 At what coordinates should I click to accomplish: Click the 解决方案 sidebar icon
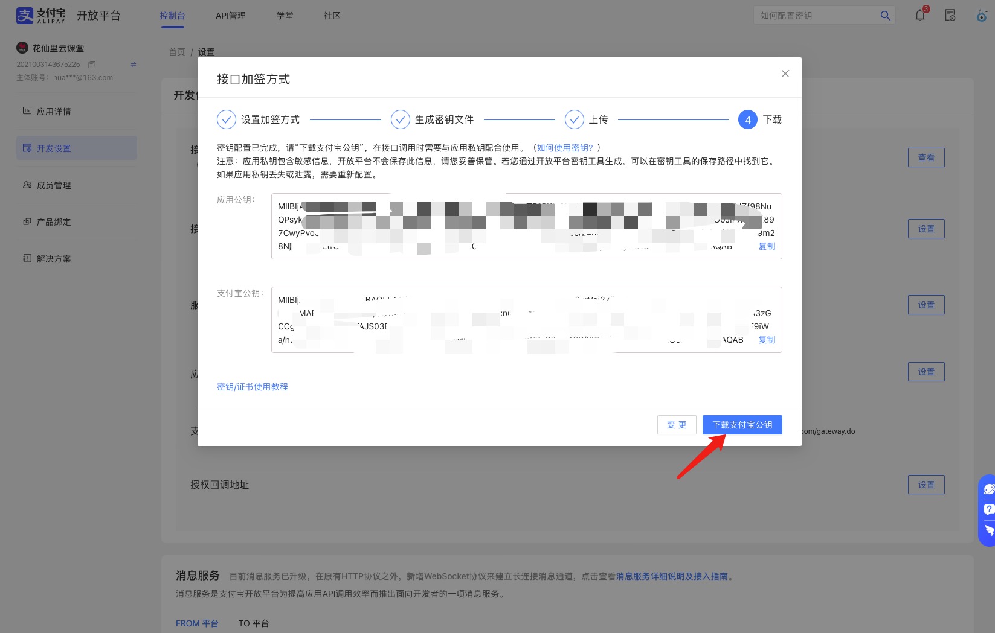coord(27,258)
